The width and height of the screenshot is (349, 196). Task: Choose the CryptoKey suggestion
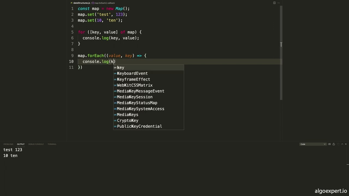coord(149,120)
